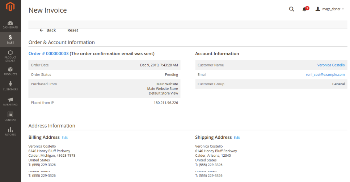Click the search magnifier icon
The height and width of the screenshot is (182, 350).
click(291, 9)
